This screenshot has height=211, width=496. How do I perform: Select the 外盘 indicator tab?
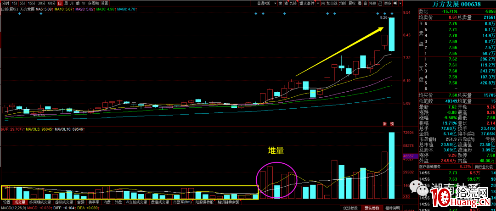pos(118,202)
